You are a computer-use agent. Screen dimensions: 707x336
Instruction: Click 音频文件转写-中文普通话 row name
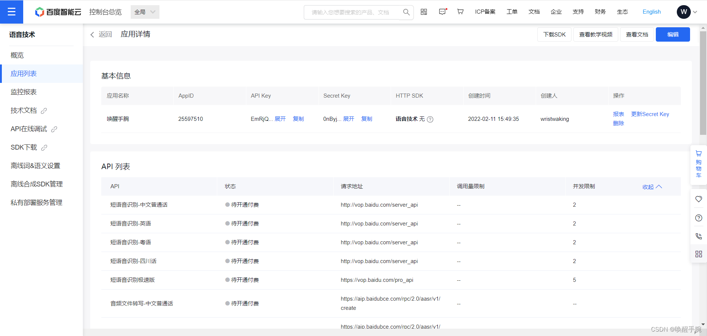142,304
